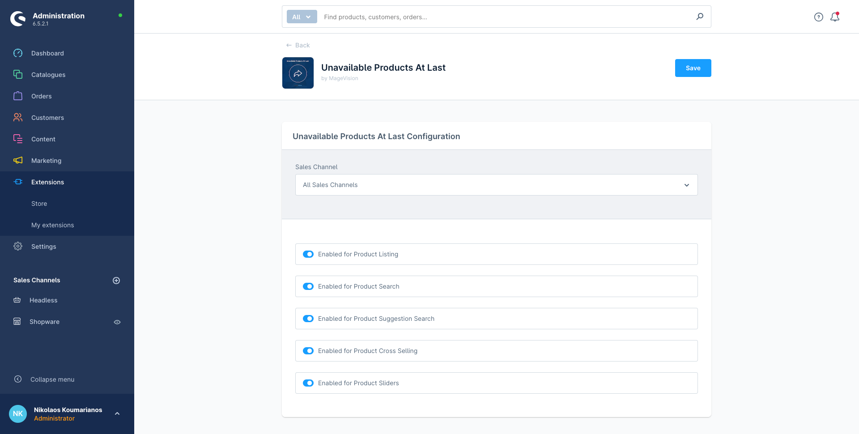Go Back via the back link
859x434 pixels.
(x=298, y=45)
